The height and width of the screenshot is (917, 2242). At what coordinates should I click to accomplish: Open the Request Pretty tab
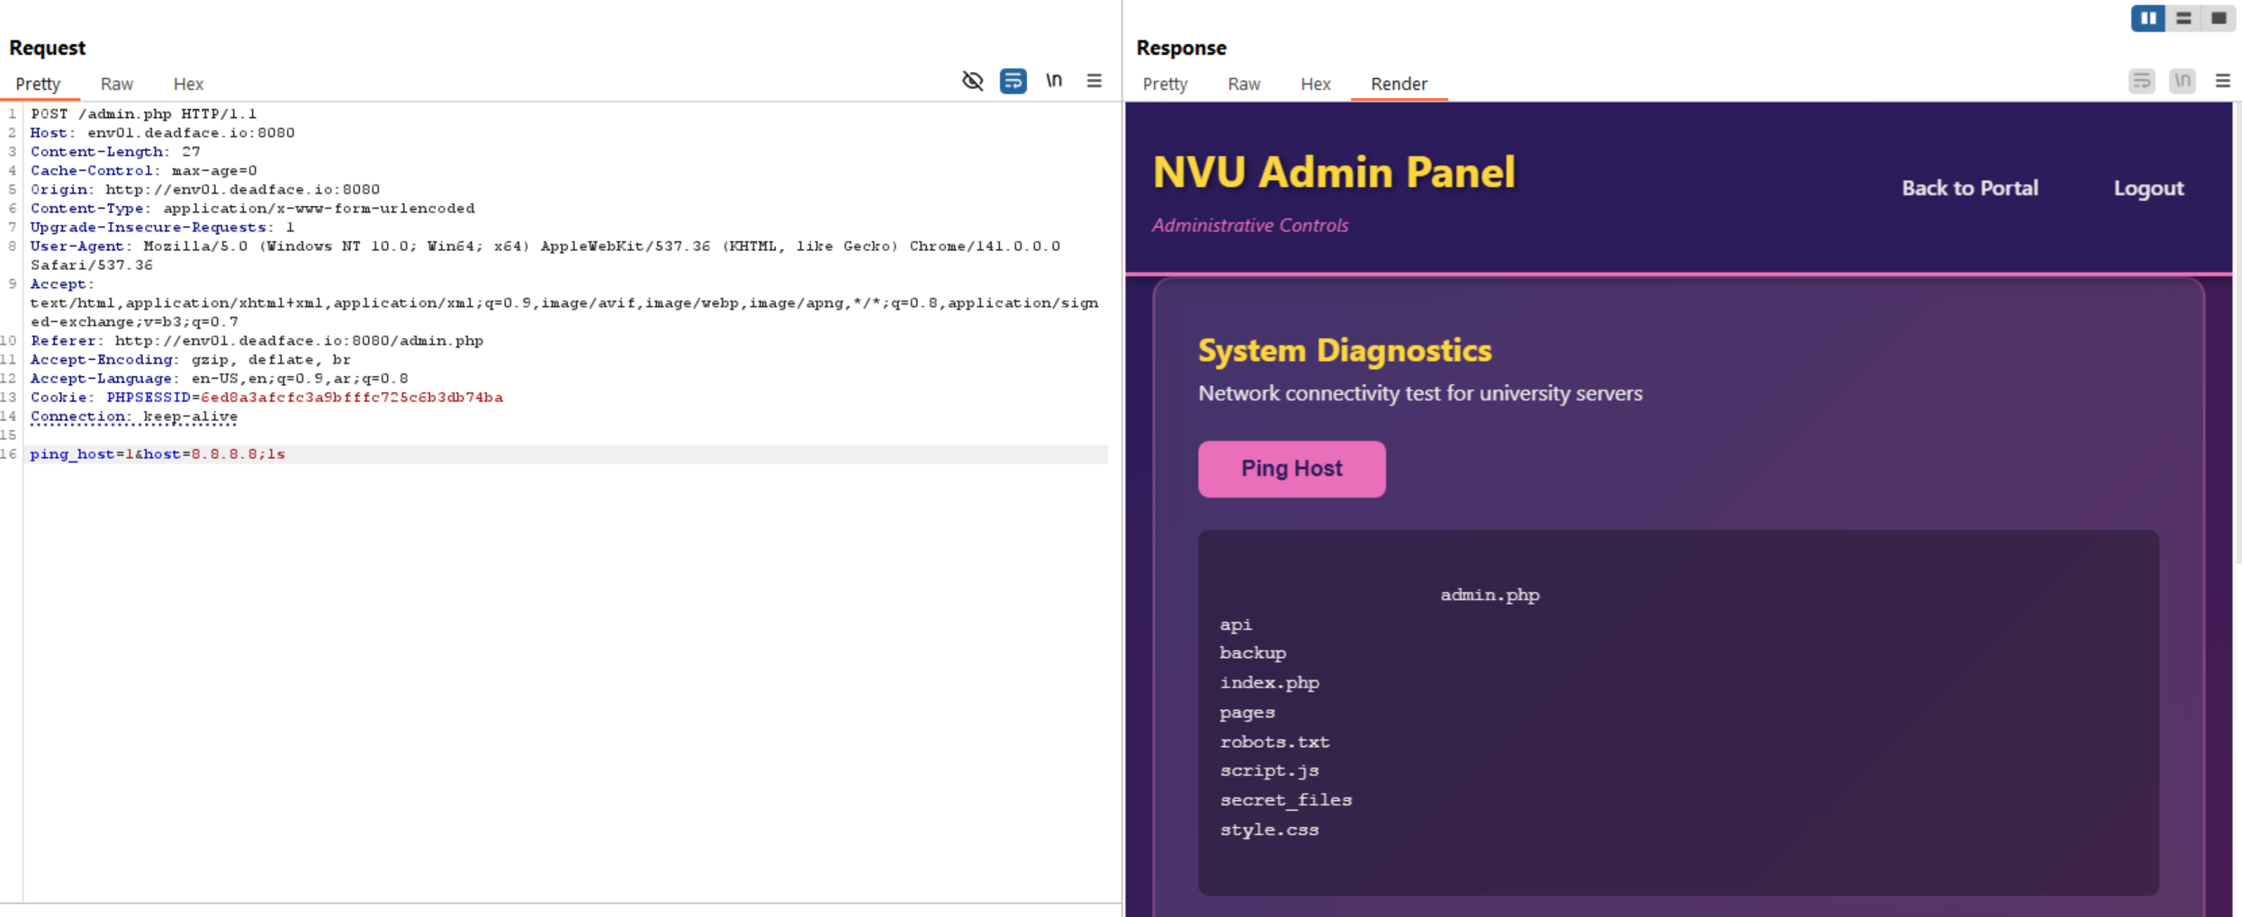38,84
